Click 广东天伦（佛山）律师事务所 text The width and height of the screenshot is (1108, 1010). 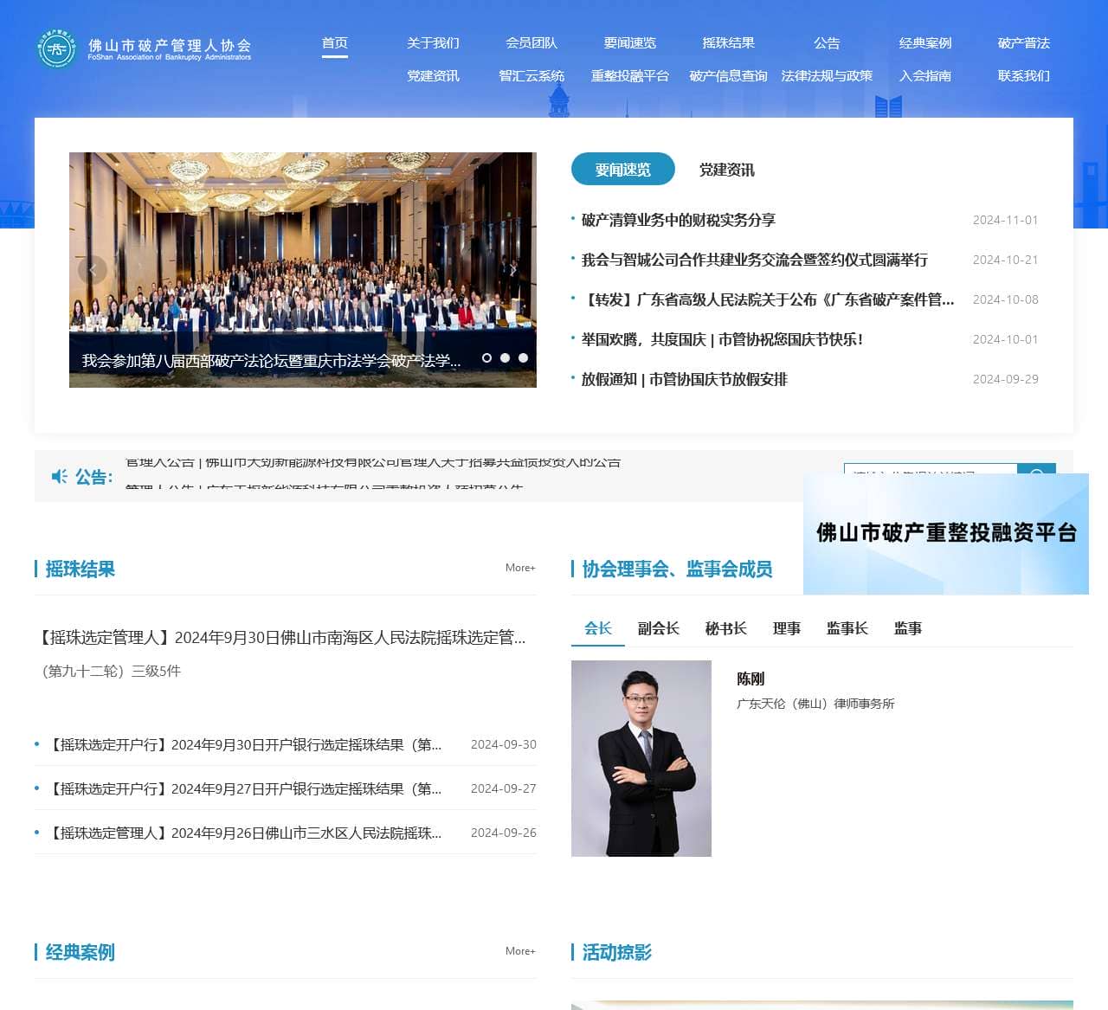click(815, 704)
